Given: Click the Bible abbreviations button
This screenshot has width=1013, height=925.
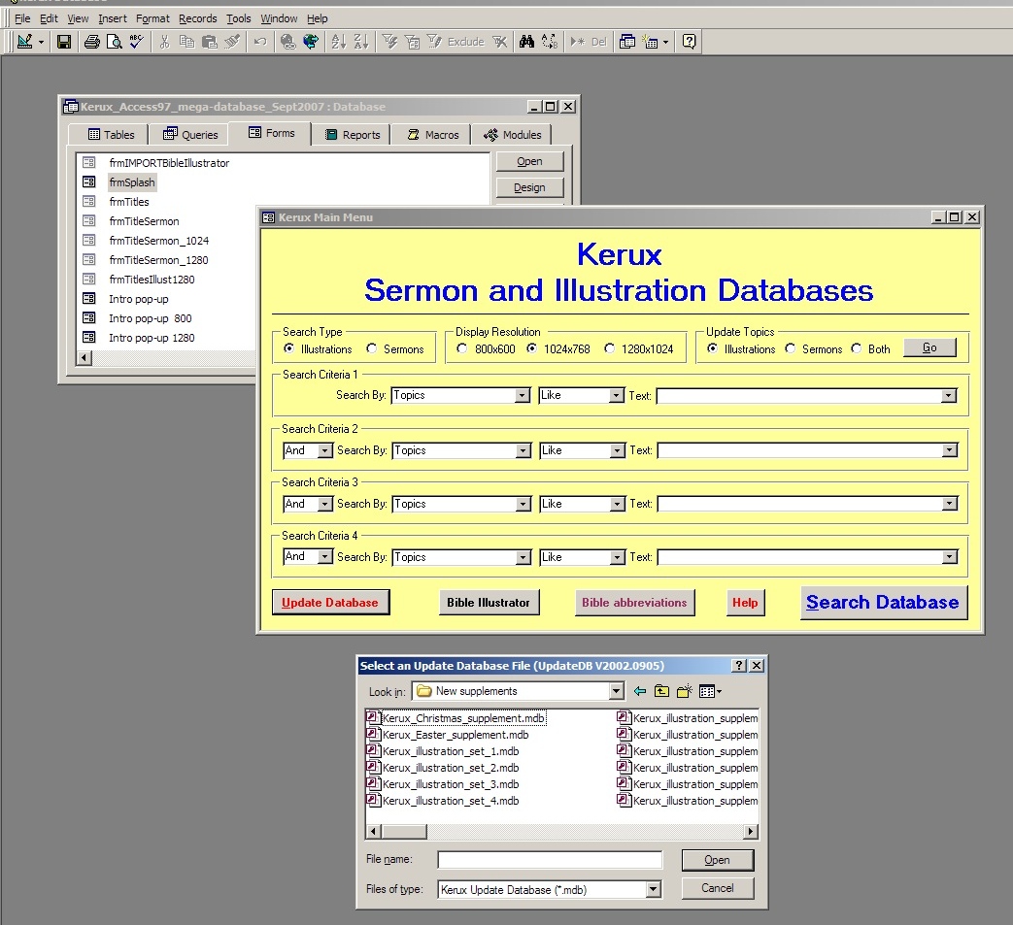Looking at the screenshot, I should click(634, 602).
